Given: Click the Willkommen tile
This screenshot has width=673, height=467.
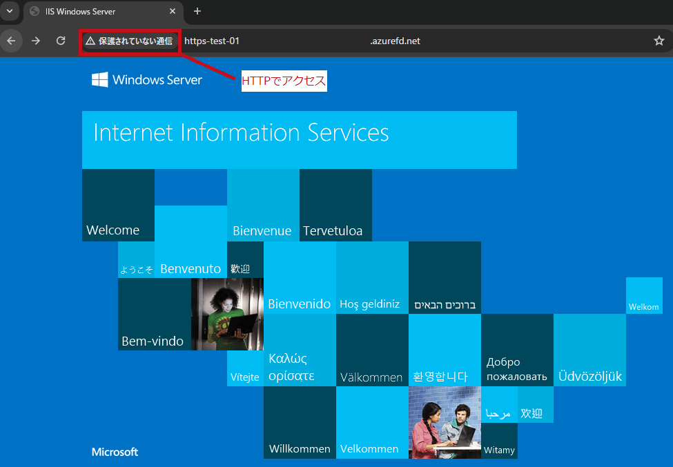Looking at the screenshot, I should pos(300,422).
